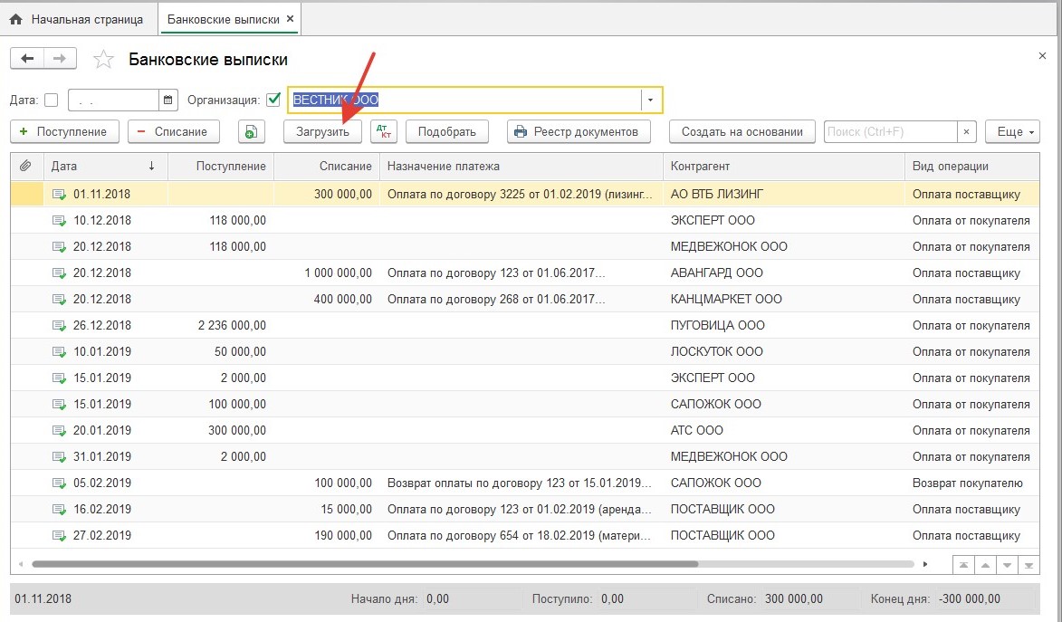Enable the Дата filter checkbox
Image resolution: width=1062 pixels, height=622 pixels.
coord(51,100)
